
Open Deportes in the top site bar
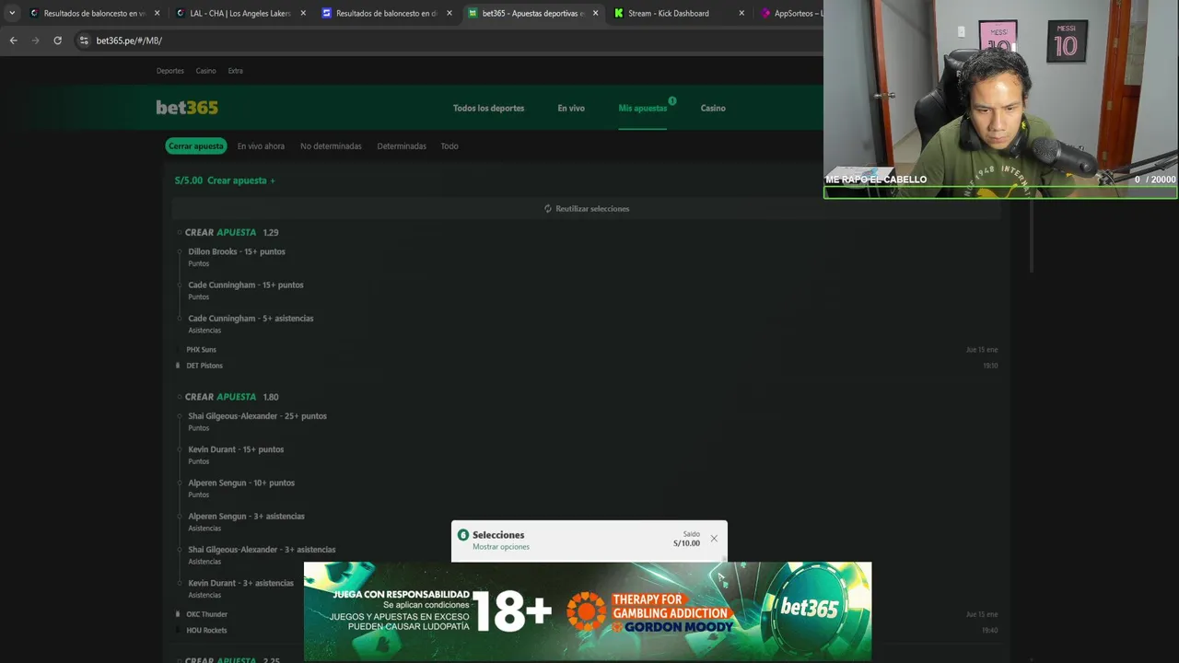click(x=169, y=71)
